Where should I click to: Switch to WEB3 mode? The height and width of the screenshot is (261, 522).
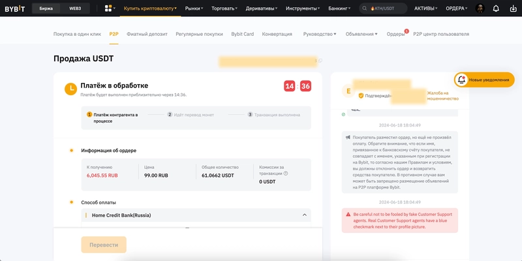click(75, 8)
